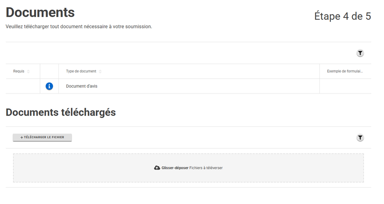Click the filter icon above the document types table
This screenshot has width=384, height=204.
point(360,53)
